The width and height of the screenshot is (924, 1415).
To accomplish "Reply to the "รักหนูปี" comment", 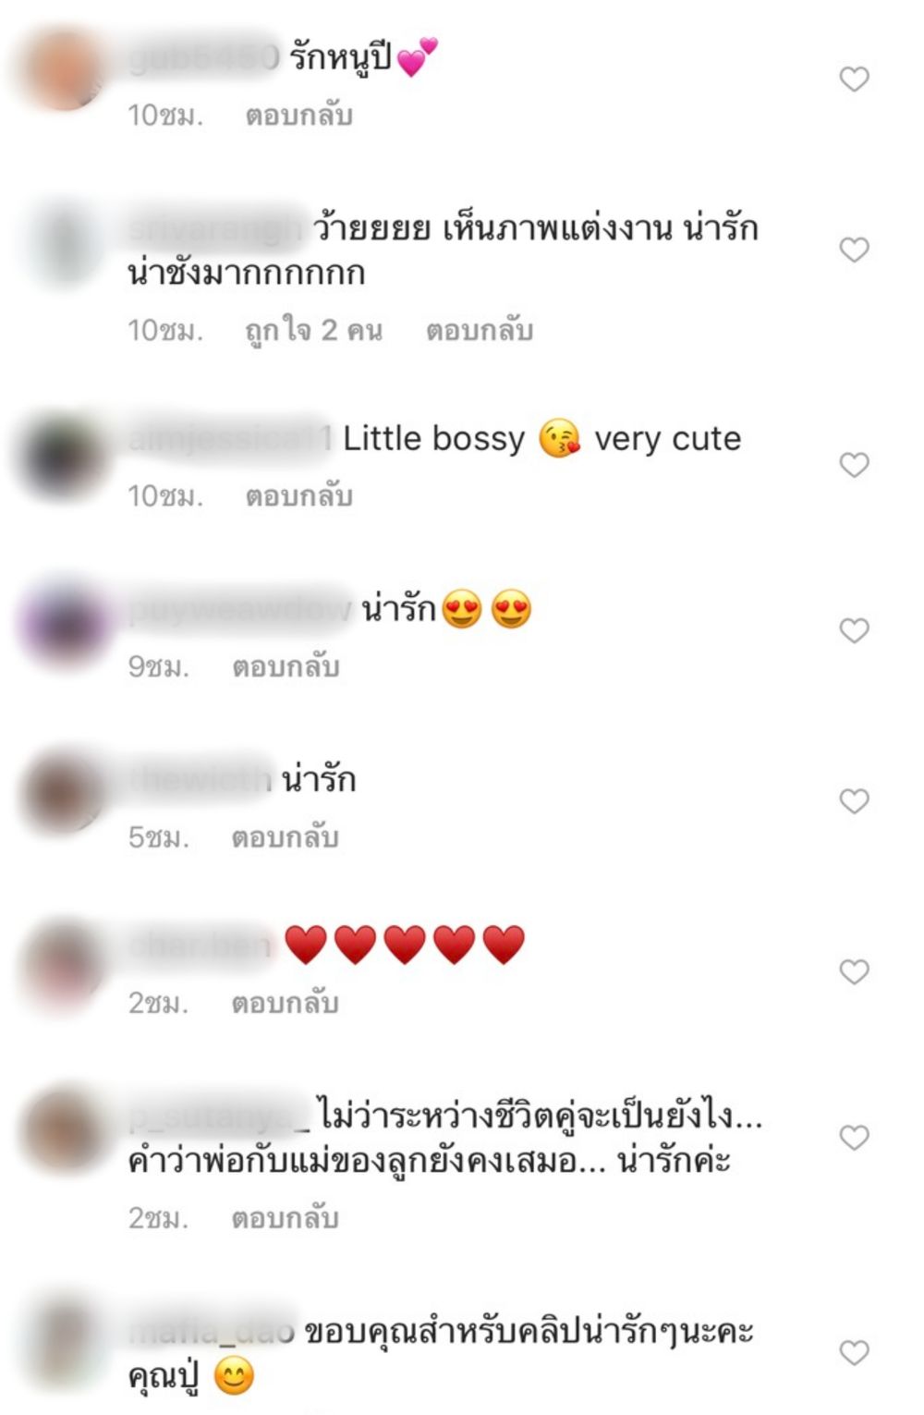I will pyautogui.click(x=298, y=116).
